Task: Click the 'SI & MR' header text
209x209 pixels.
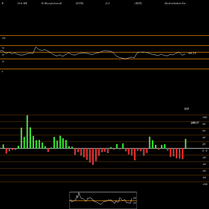Action: point(22,3)
